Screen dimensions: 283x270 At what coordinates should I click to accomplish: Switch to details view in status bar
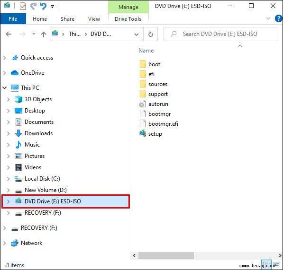coord(266,264)
